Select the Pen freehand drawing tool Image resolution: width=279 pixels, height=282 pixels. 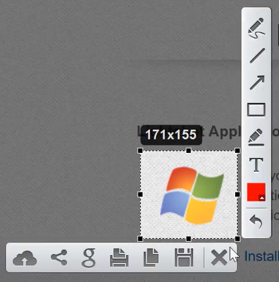point(256,28)
